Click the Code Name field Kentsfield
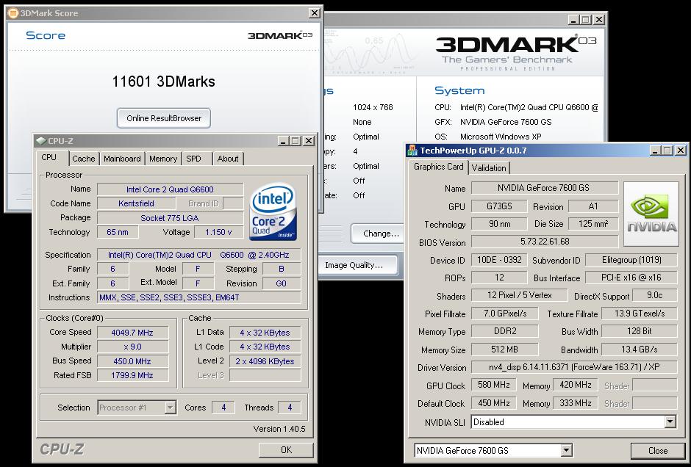The width and height of the screenshot is (691, 467). pos(136,203)
